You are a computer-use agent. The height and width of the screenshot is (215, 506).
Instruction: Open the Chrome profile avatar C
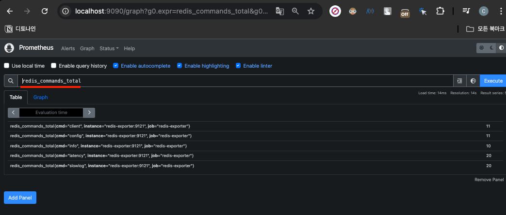pyautogui.click(x=483, y=11)
